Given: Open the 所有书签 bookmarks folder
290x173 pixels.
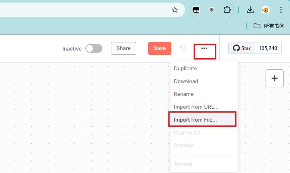Looking at the screenshot, I should (x=269, y=26).
